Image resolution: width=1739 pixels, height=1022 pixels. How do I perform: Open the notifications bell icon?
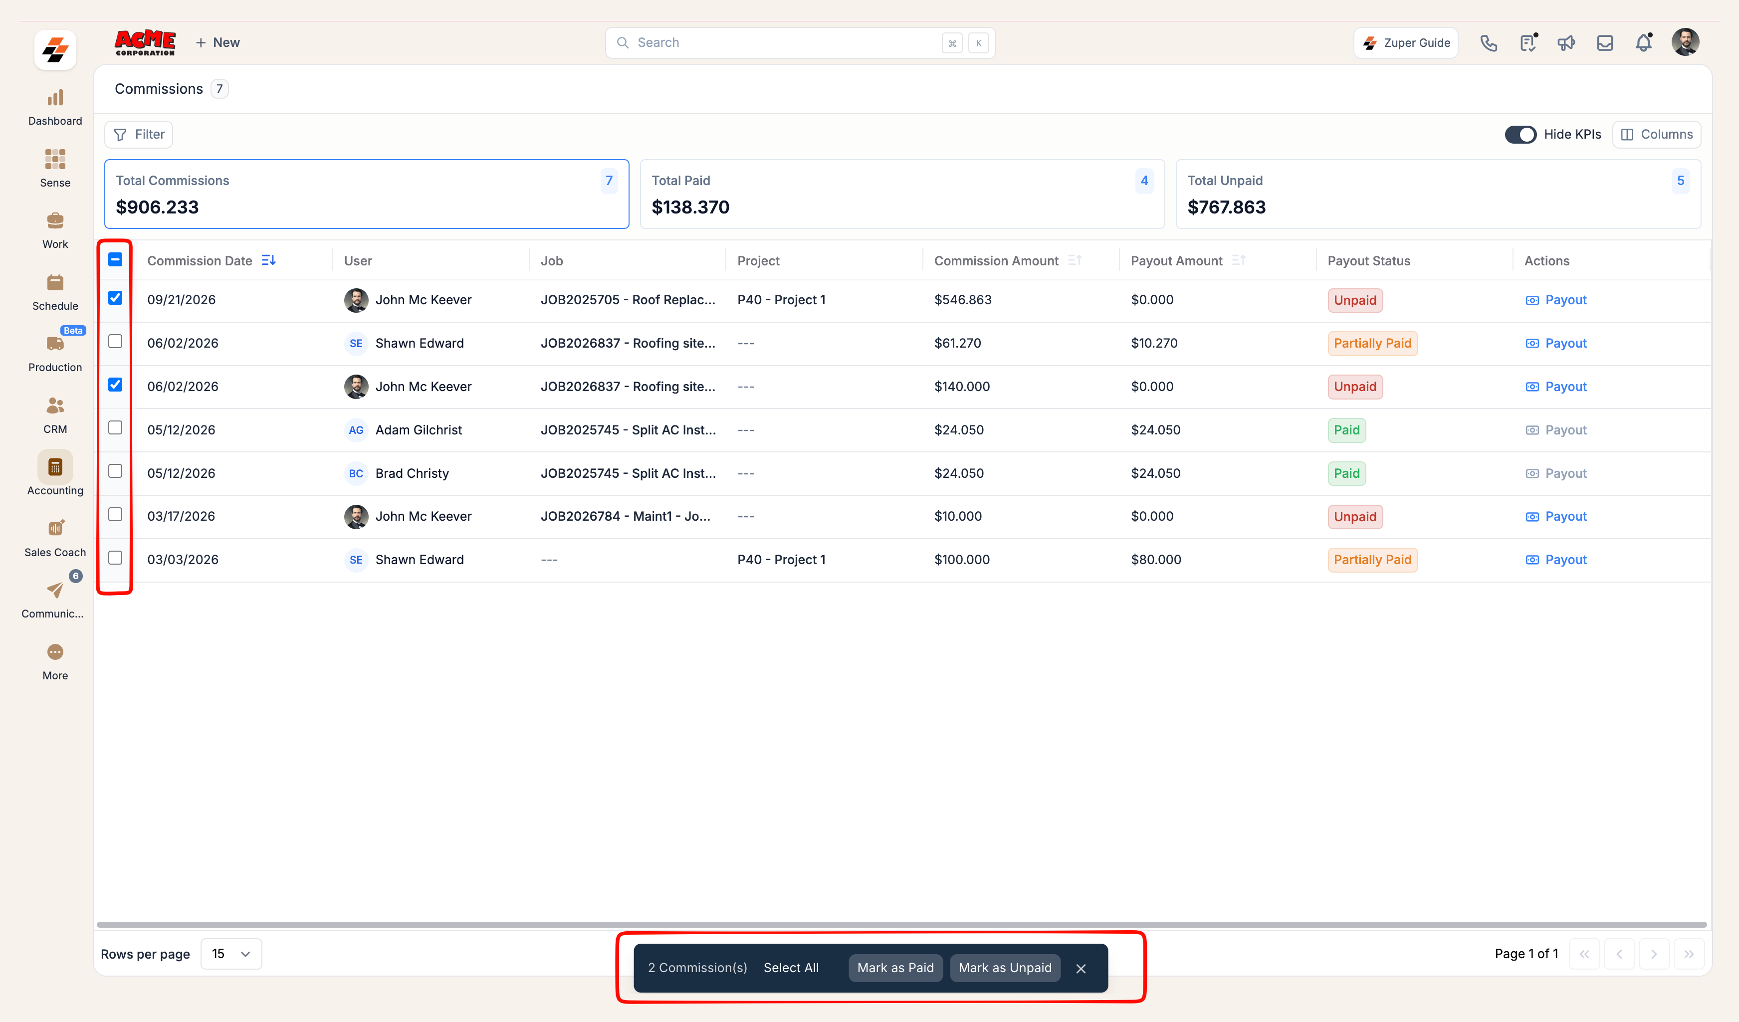click(x=1644, y=43)
